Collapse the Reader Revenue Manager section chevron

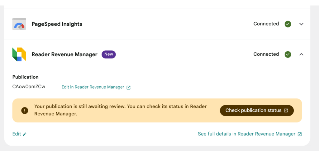click(x=301, y=54)
